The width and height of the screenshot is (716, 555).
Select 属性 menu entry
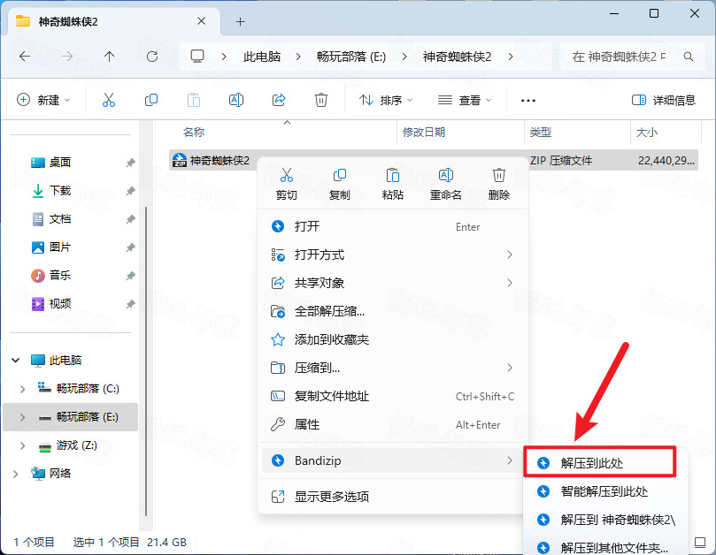coord(393,424)
